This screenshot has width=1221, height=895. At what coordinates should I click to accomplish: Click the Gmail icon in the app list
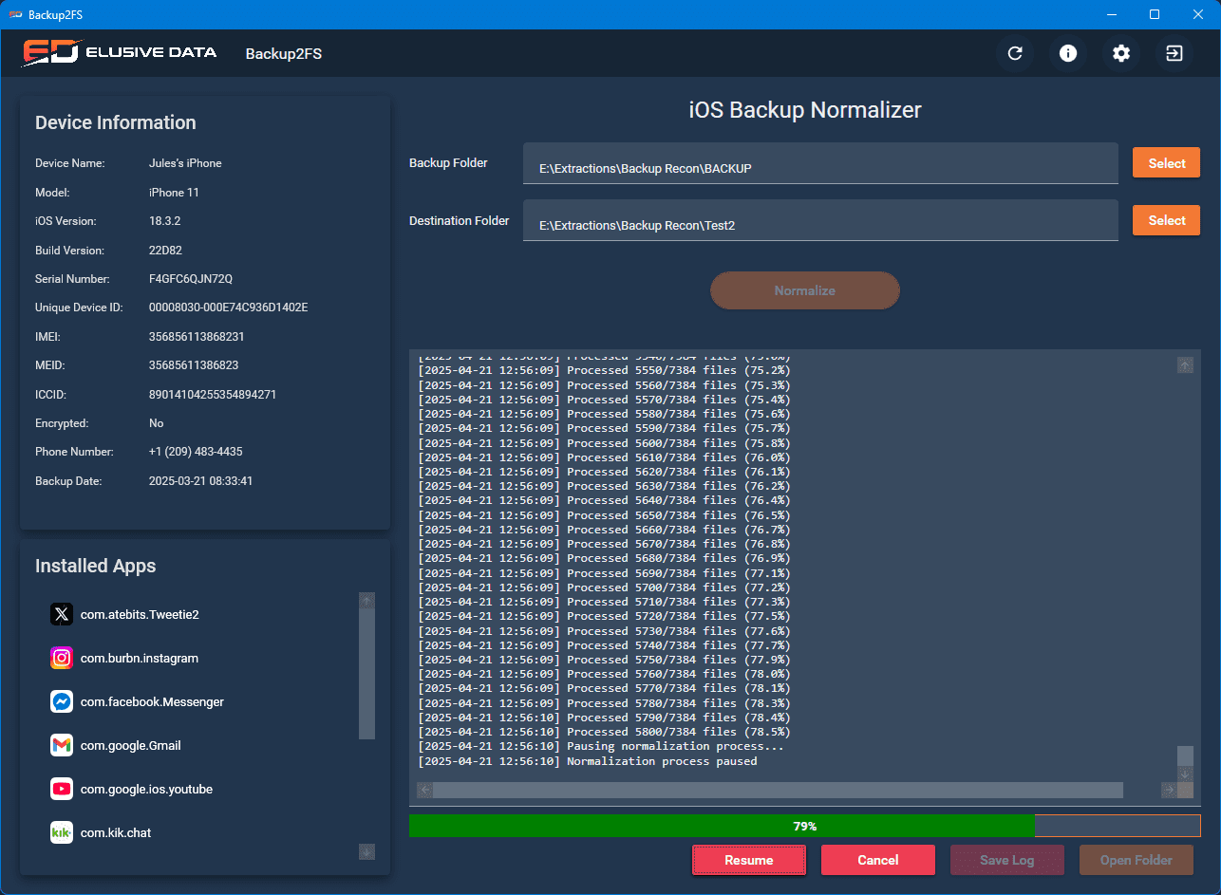[x=62, y=745]
